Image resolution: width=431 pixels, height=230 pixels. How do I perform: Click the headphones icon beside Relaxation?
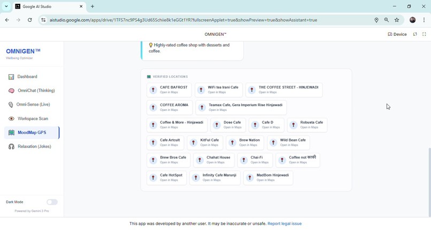(11, 147)
